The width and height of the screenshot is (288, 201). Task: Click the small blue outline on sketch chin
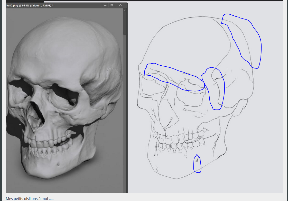(x=197, y=164)
